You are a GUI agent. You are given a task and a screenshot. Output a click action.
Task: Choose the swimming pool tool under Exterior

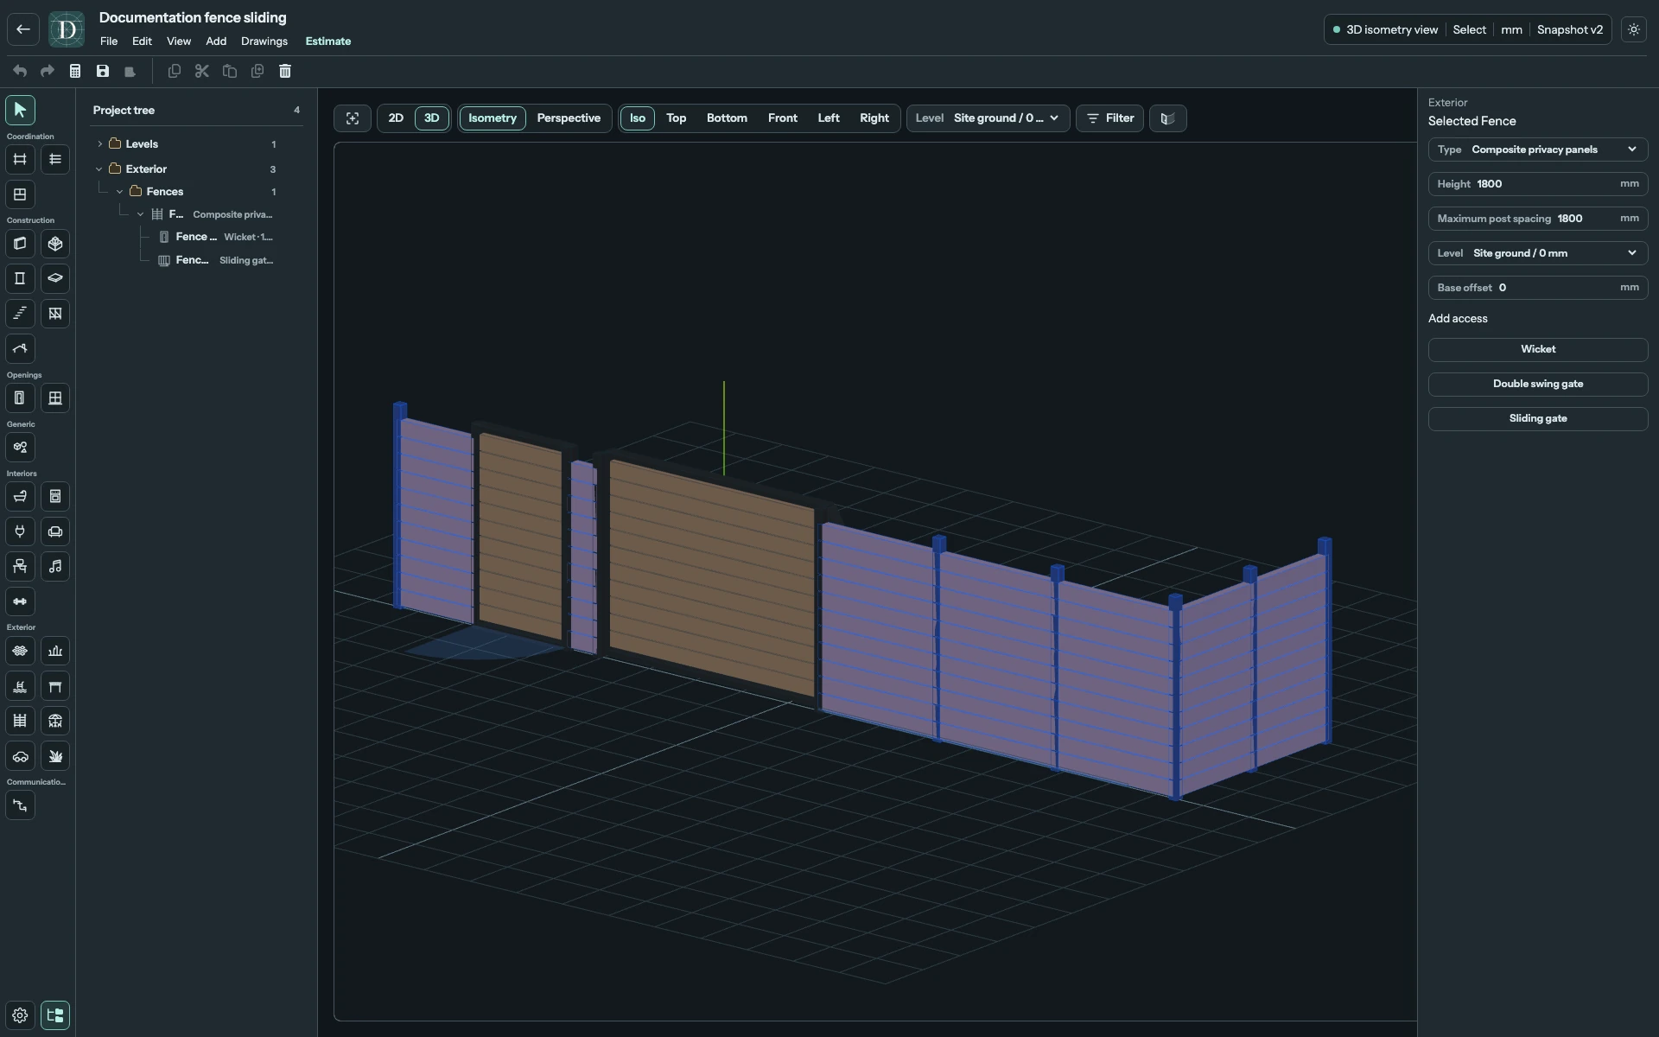click(20, 686)
